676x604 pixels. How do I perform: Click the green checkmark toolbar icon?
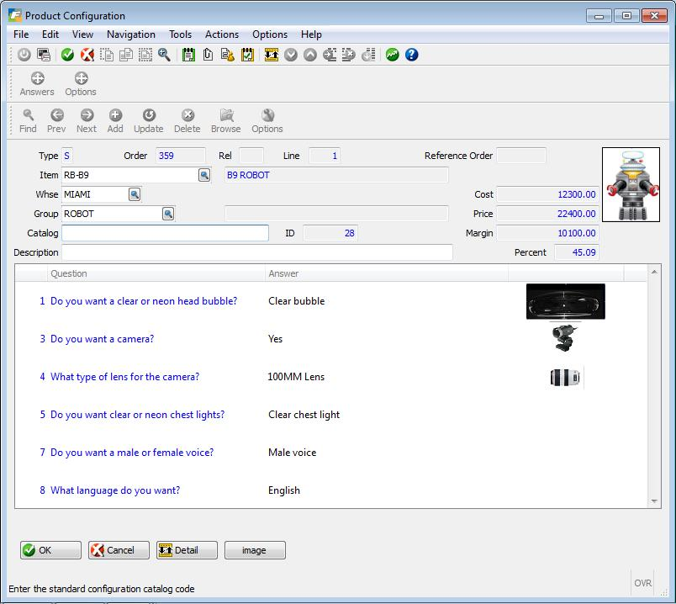[67, 55]
